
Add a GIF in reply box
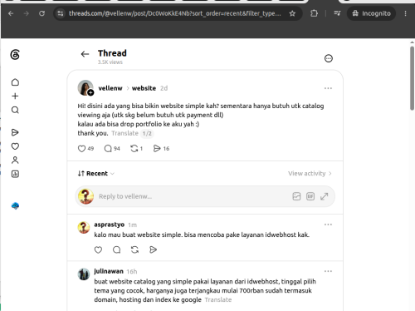coord(310,196)
